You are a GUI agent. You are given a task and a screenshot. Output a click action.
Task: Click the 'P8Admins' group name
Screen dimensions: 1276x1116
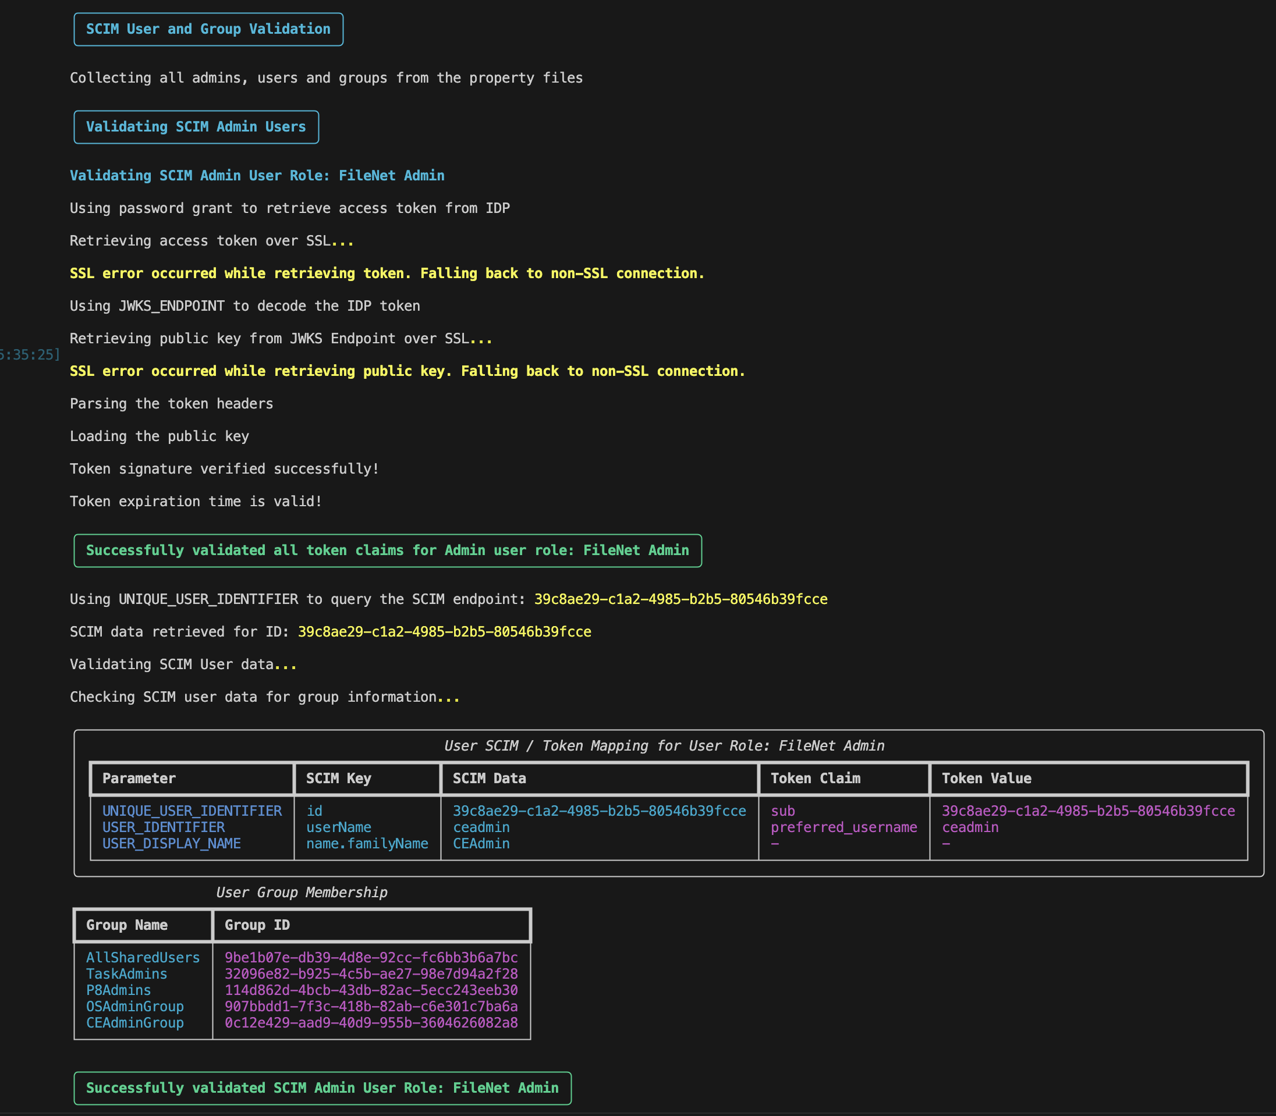point(118,990)
